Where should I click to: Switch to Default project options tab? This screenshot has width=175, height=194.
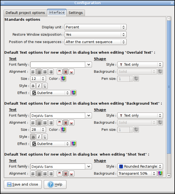25,13
